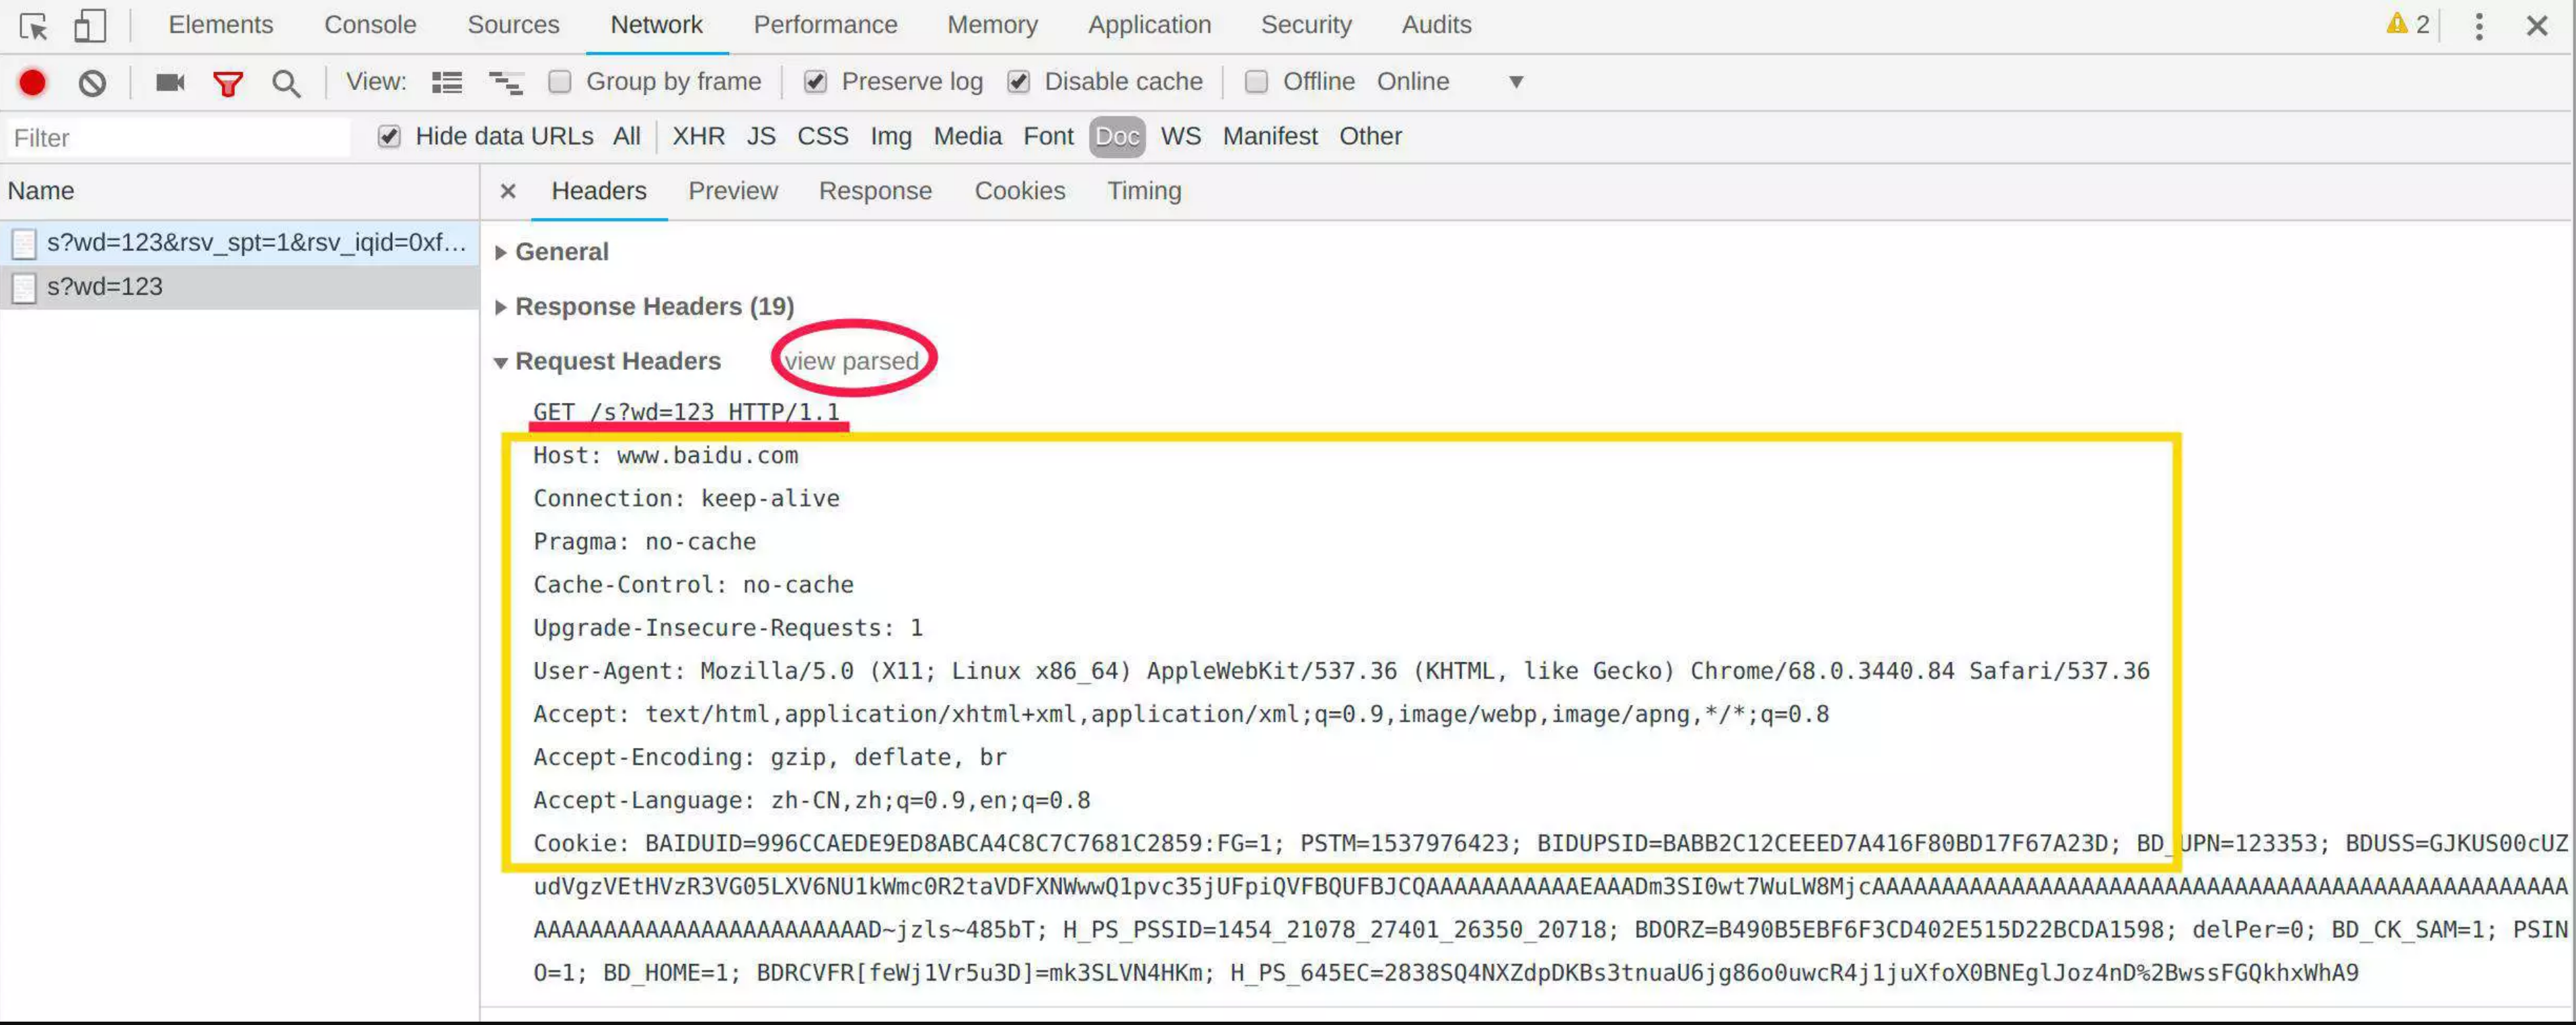Open the Cookies tab of request

tap(1019, 191)
